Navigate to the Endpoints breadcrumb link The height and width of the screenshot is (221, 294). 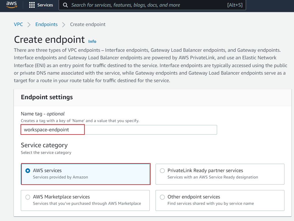click(46, 25)
